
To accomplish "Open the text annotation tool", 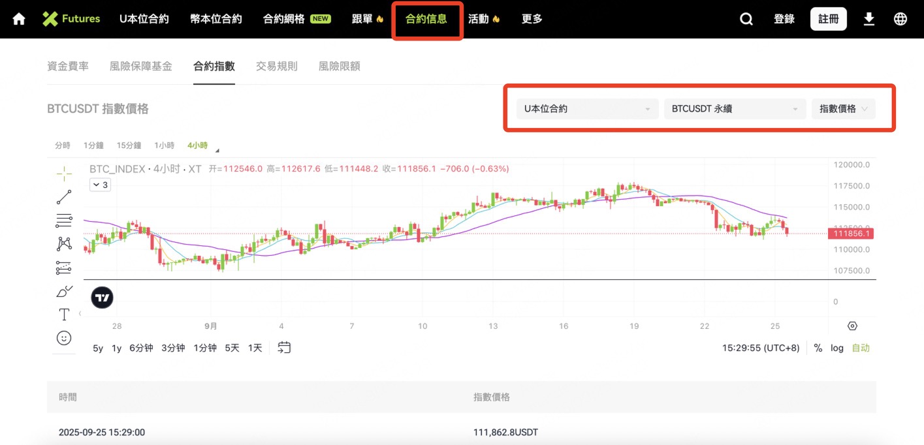I will click(64, 315).
